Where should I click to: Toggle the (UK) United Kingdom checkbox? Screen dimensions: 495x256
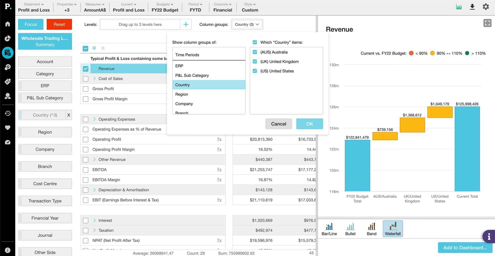point(255,61)
